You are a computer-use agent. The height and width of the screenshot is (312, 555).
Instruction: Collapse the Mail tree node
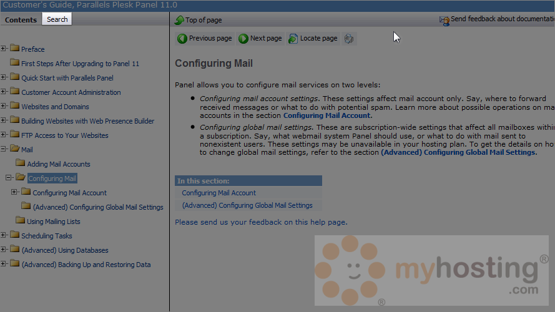pos(3,149)
